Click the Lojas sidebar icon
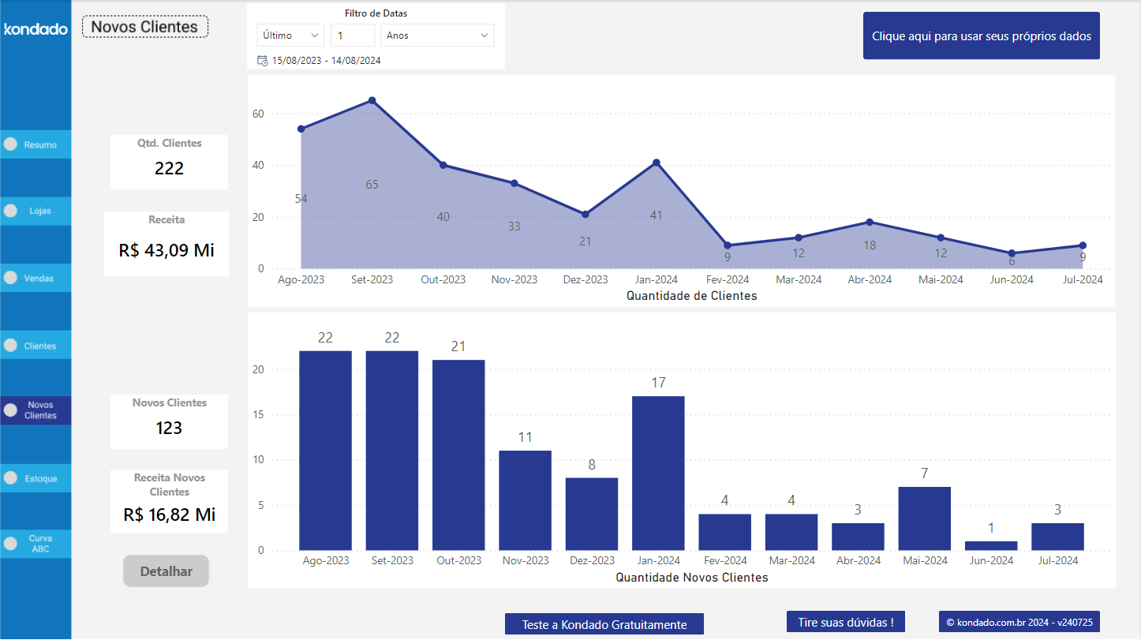 tap(36, 211)
